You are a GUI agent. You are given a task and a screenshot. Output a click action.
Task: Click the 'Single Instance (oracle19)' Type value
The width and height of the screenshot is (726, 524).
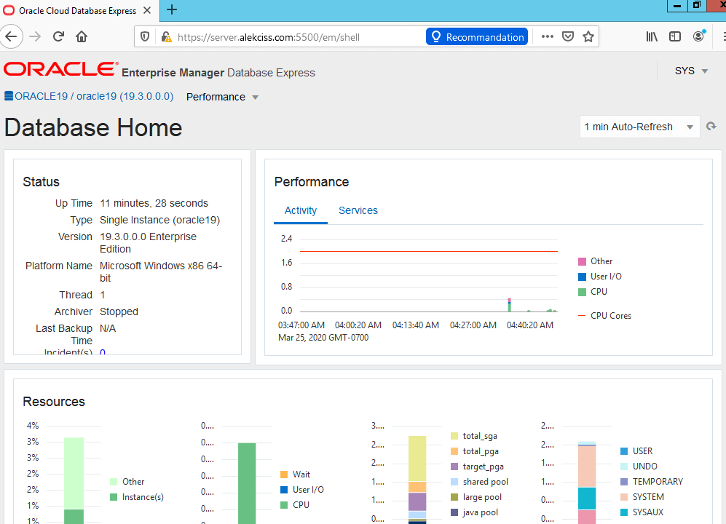pyautogui.click(x=159, y=220)
